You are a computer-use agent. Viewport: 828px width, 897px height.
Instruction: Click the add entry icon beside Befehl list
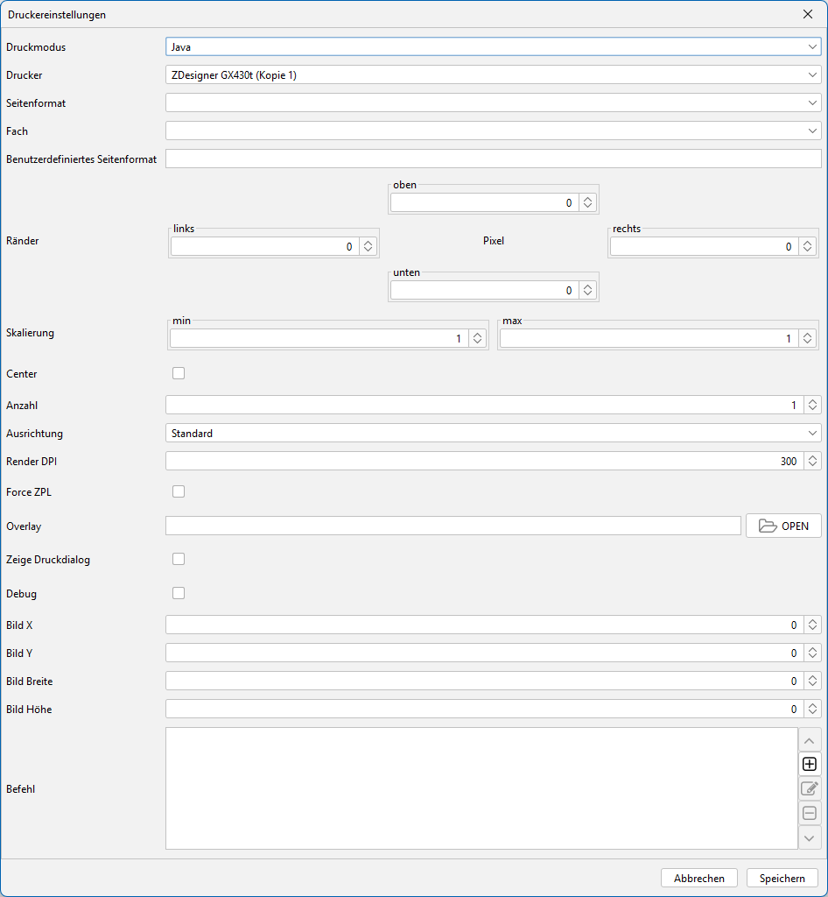click(810, 764)
